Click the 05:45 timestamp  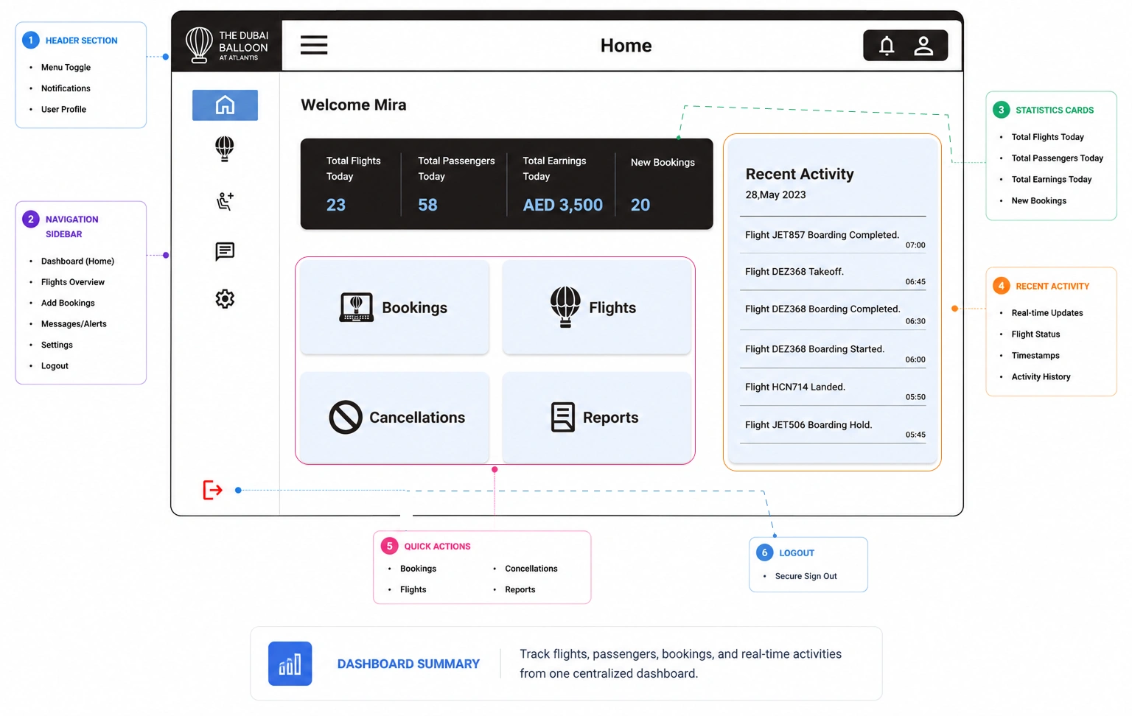pos(915,435)
